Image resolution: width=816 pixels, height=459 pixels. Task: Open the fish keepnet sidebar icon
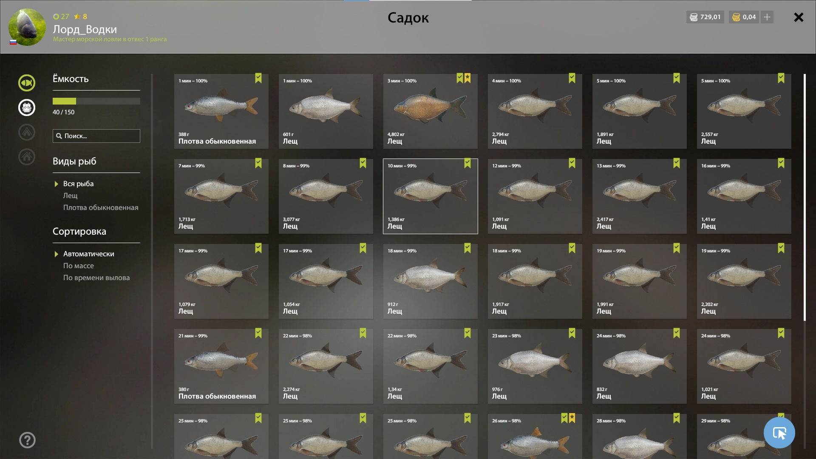point(26,83)
